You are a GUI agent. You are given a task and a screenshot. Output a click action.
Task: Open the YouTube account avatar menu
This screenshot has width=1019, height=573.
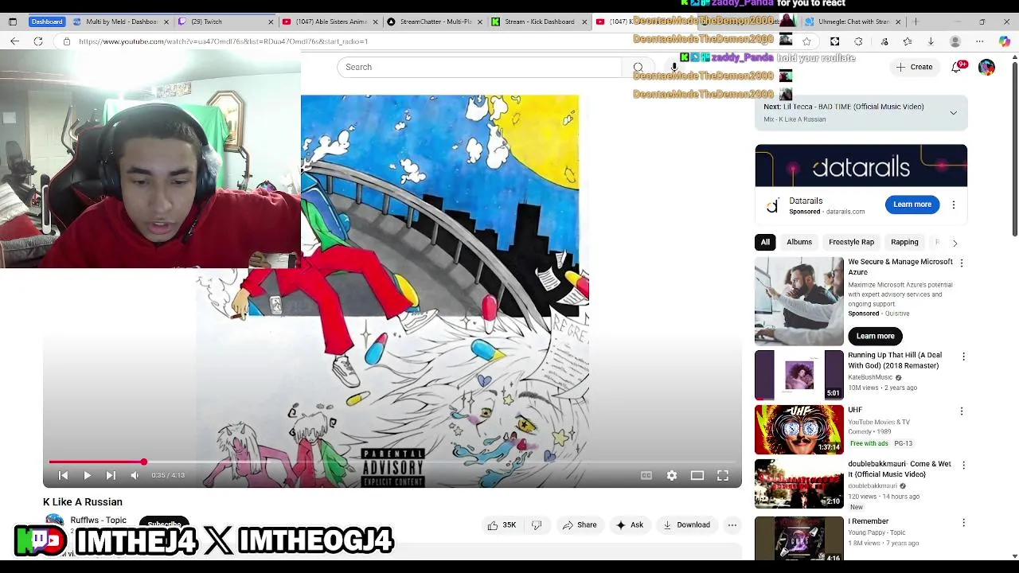(986, 67)
